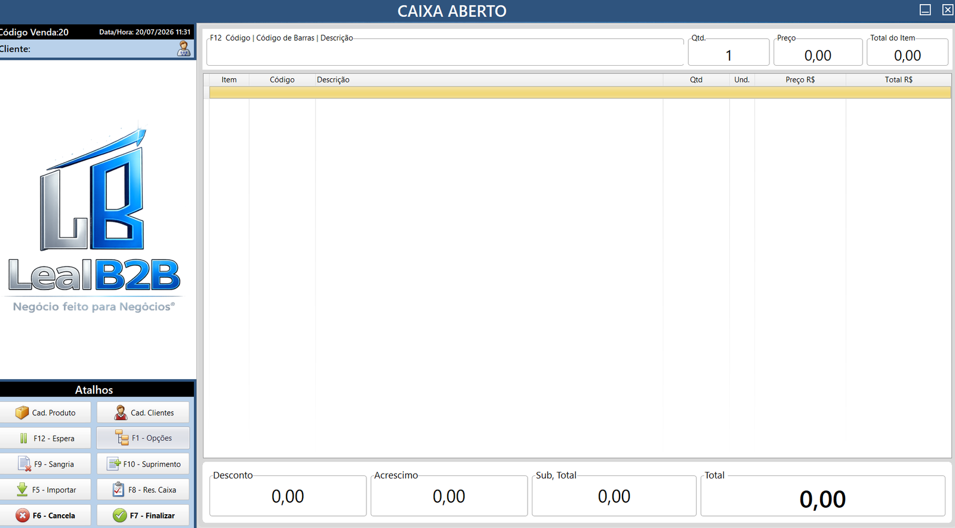Click the Qtd column header
Image resolution: width=955 pixels, height=528 pixels.
click(x=696, y=79)
